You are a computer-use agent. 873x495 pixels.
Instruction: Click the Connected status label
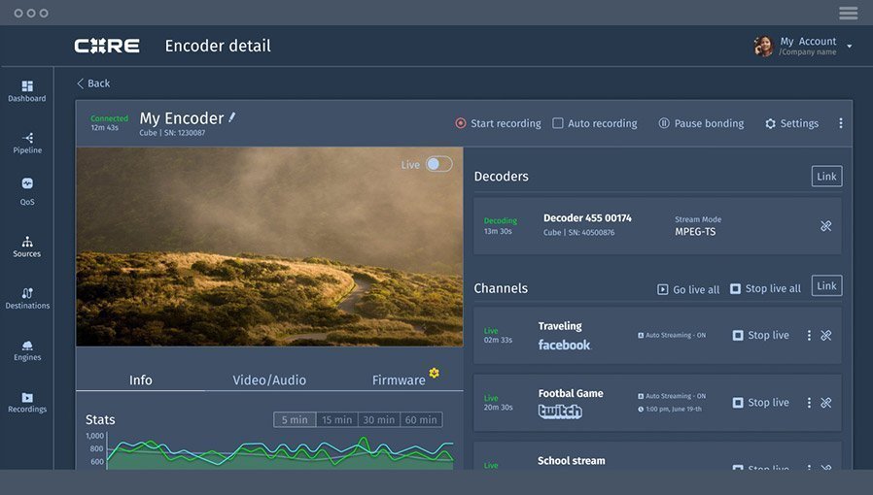(109, 118)
